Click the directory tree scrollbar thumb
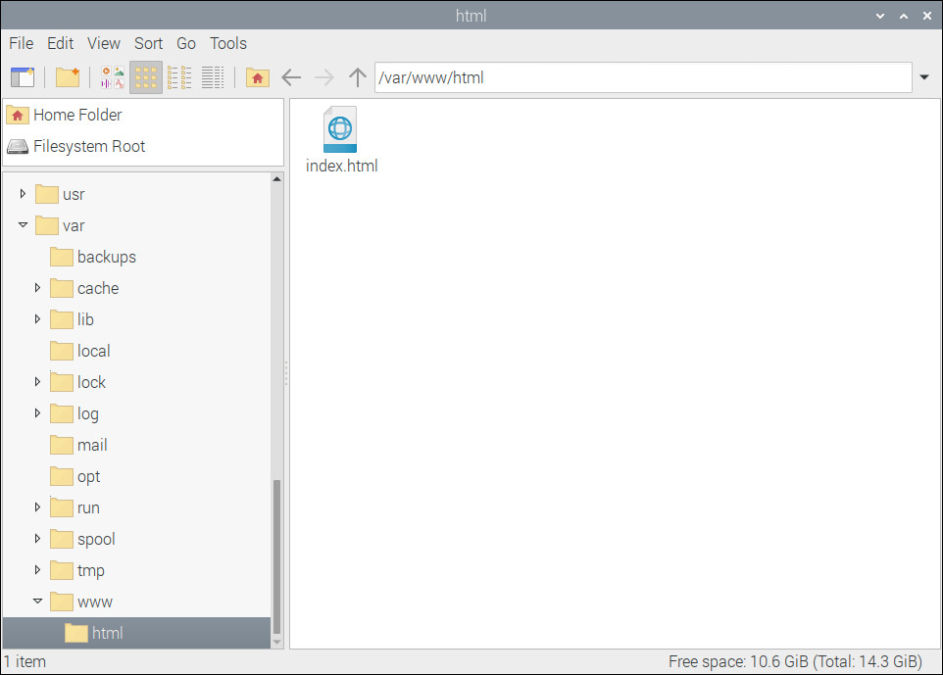943x675 pixels. (x=276, y=556)
